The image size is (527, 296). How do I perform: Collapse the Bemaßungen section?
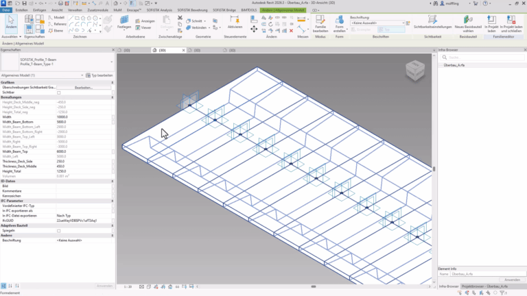coord(113,97)
